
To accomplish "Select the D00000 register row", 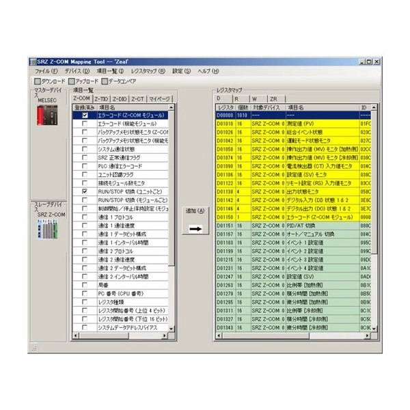I will [x=293, y=115].
